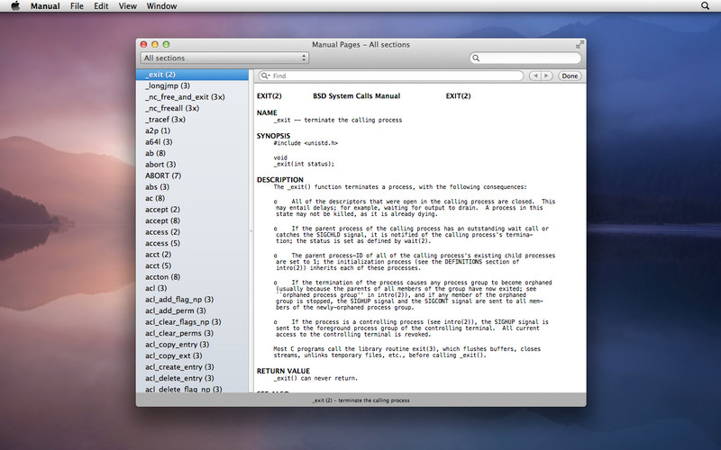Select acl_clear_flags_np (3) entry
The height and width of the screenshot is (450, 721).
pyautogui.click(x=192, y=322)
